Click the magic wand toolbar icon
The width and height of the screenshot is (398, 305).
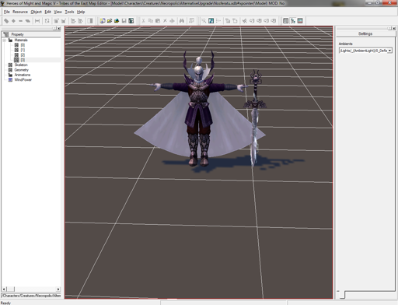click(x=204, y=21)
